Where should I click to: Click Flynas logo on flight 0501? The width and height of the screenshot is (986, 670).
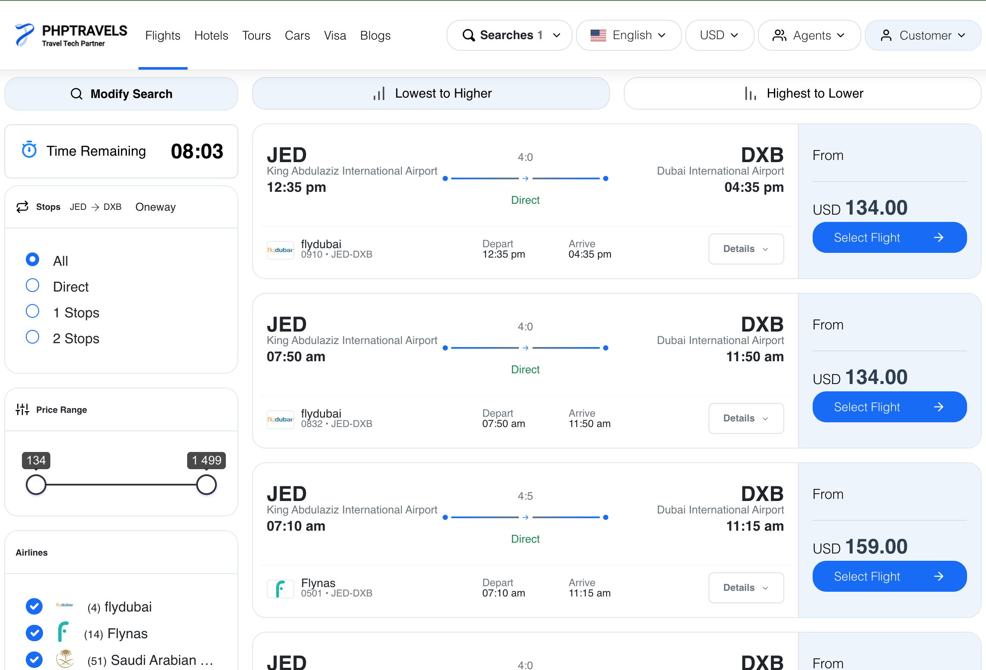280,589
